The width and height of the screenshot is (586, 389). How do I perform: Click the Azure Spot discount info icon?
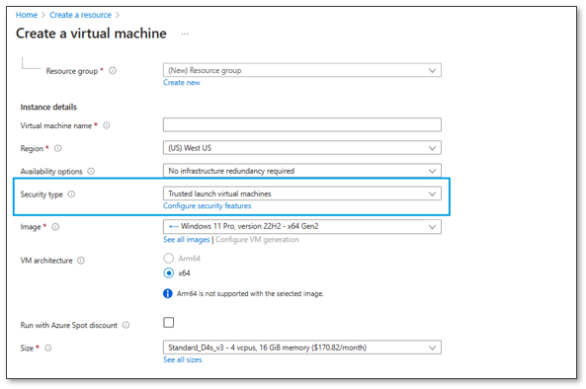click(x=126, y=325)
